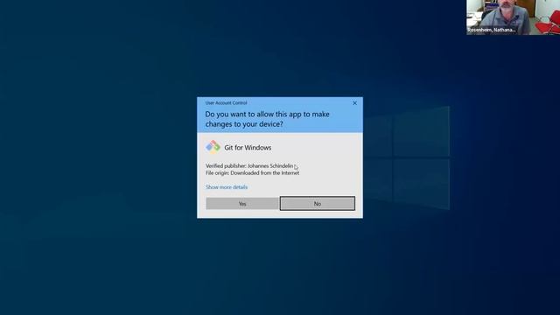Click the User Account Control title text
The height and width of the screenshot is (315, 560).
coord(226,103)
